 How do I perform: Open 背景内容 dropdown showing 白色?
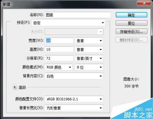pos(74,76)
